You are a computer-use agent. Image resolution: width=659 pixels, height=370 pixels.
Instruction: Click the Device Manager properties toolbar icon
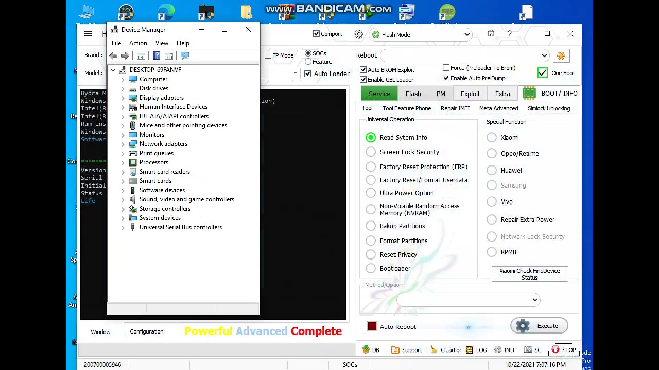[x=141, y=55]
